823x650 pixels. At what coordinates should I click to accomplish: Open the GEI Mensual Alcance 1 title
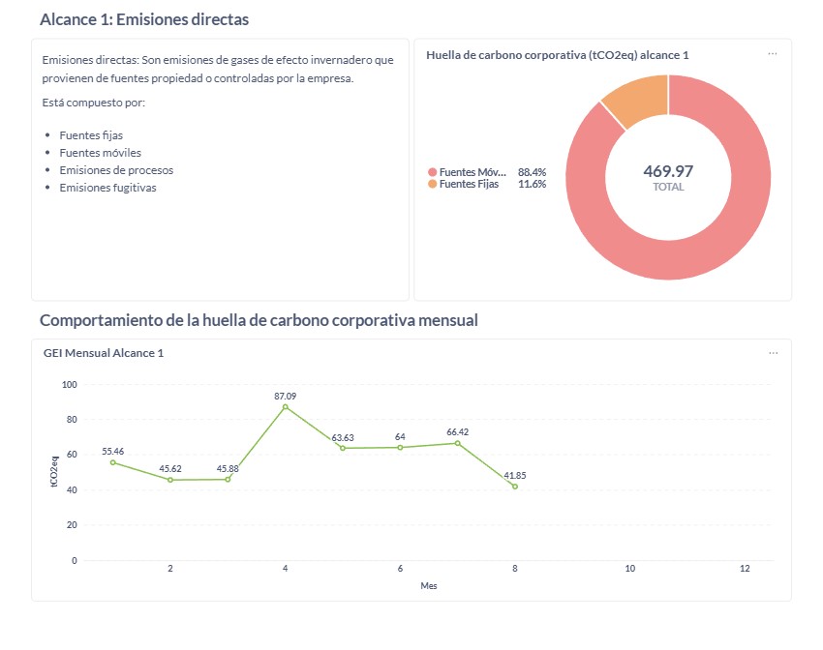click(104, 353)
